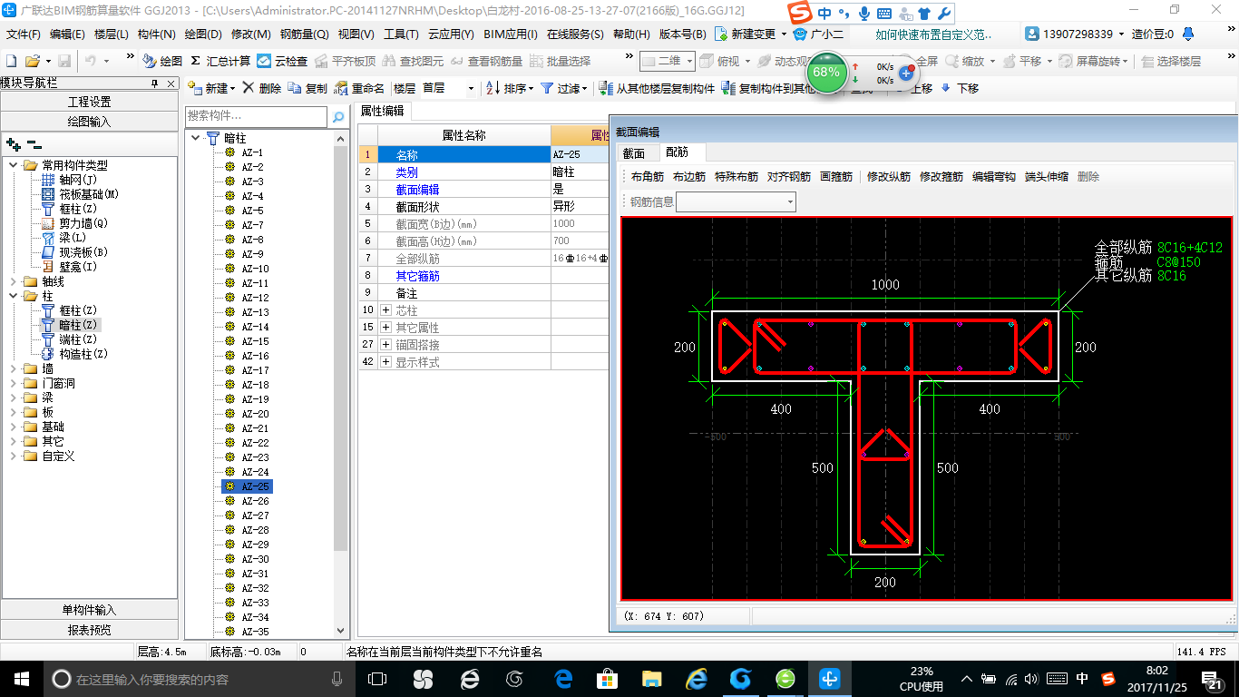Click 查看钢筋量 view rebar quantity
This screenshot has height=697, width=1239.
pyautogui.click(x=486, y=61)
